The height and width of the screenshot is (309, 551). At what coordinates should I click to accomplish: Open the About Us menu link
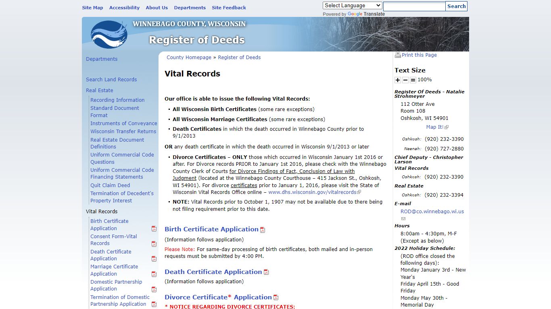157,8
